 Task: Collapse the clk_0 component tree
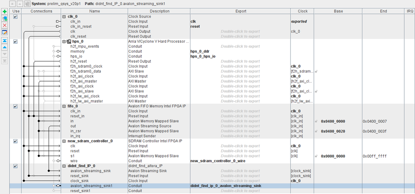coord(64,17)
